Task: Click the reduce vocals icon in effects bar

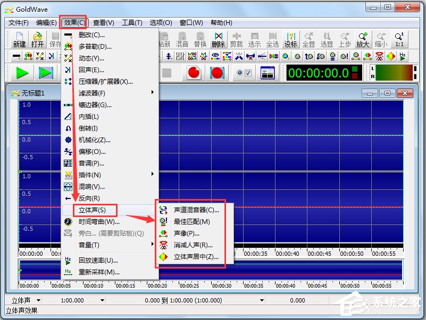Action: (380, 56)
